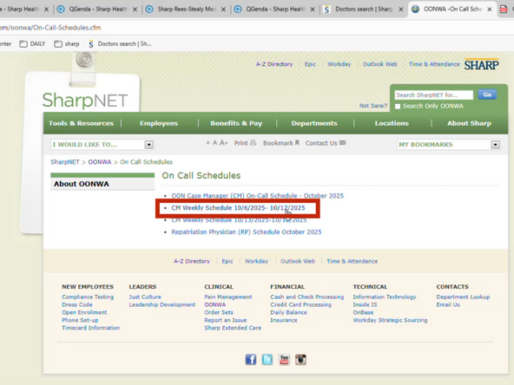Viewport: 514px width, 385px height.
Task: Open the sharp bookmarks folder
Action: coord(67,44)
